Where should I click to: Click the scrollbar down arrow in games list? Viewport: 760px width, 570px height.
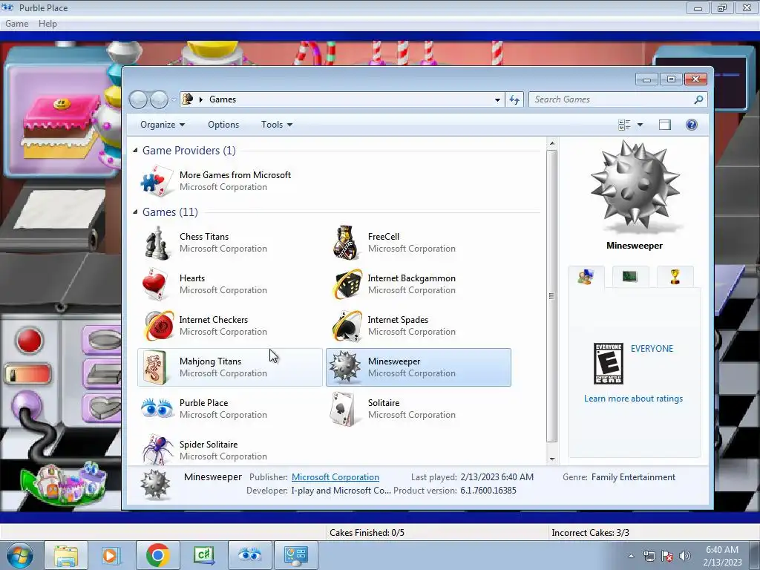551,459
